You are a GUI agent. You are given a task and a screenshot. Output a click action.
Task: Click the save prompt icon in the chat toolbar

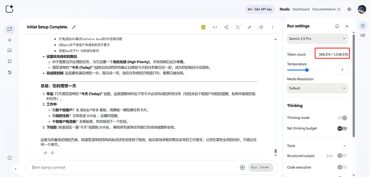coord(238,27)
